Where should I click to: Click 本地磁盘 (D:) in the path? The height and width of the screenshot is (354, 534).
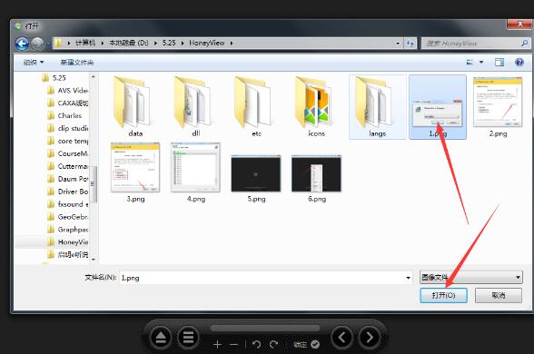128,43
